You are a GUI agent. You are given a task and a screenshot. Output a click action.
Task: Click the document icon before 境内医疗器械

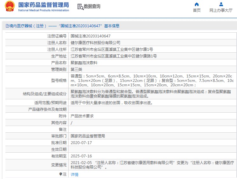7,26
